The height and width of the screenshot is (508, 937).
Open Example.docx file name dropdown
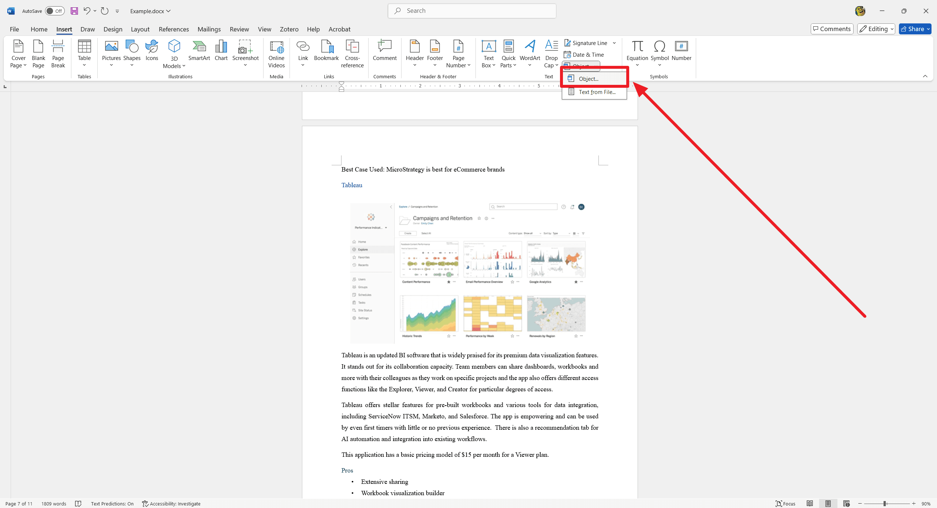150,11
